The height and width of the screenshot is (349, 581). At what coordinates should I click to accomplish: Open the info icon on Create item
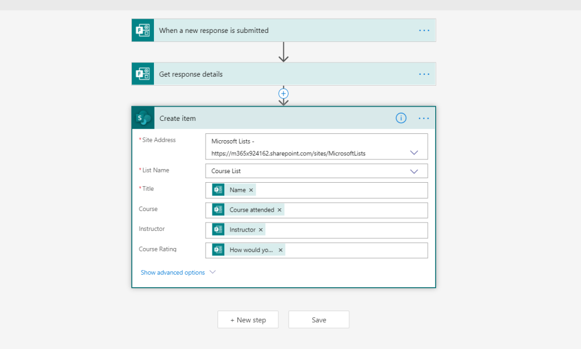click(x=401, y=118)
